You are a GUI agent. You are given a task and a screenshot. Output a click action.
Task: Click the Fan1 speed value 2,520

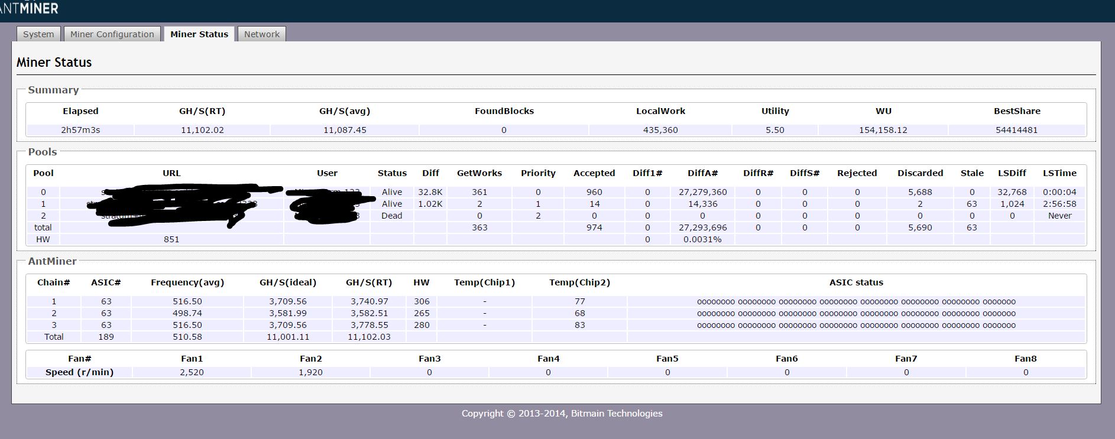[192, 372]
